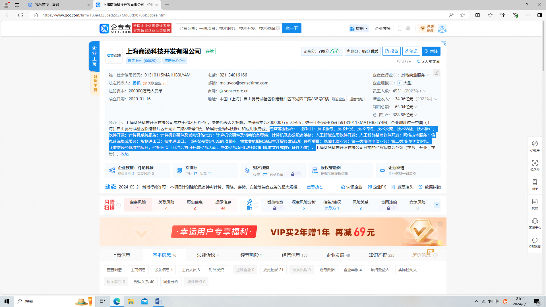
Task: Click the 招投标 target icon
Action: [x=179, y=171]
